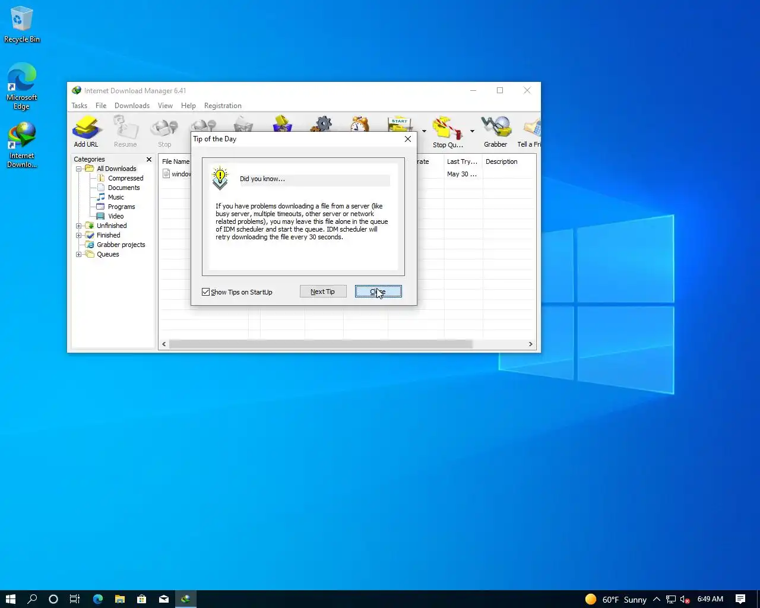
Task: Click the Cortana circle taskbar icon
Action: (53, 599)
